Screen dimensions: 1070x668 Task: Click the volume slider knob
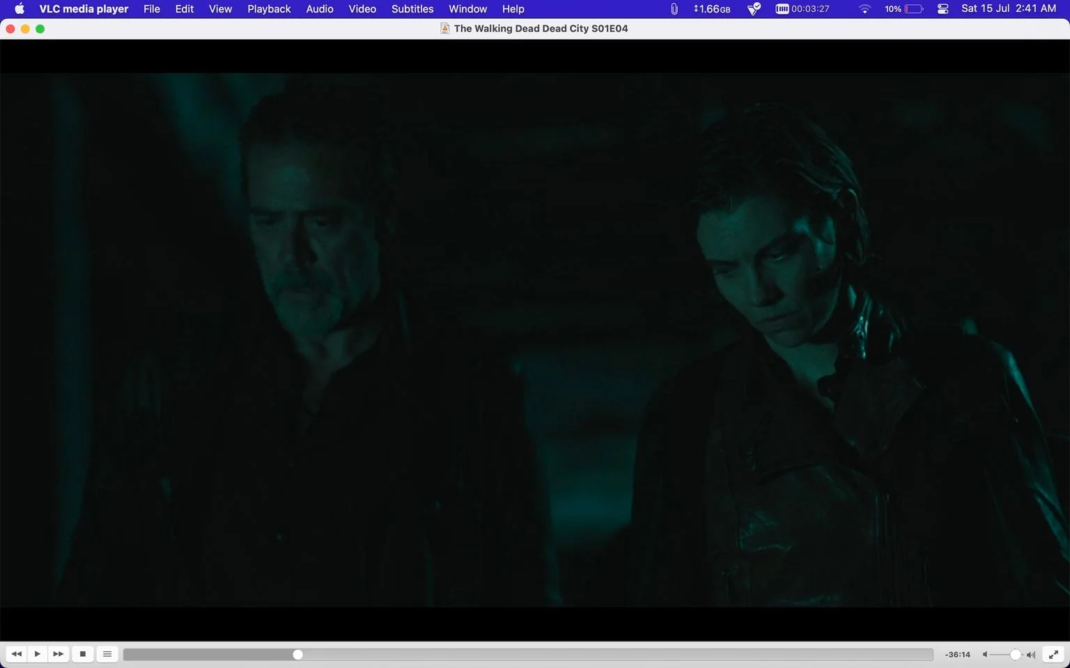1016,655
